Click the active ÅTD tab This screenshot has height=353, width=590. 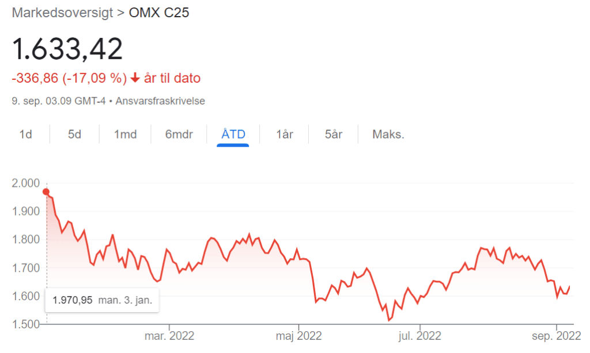click(x=233, y=135)
